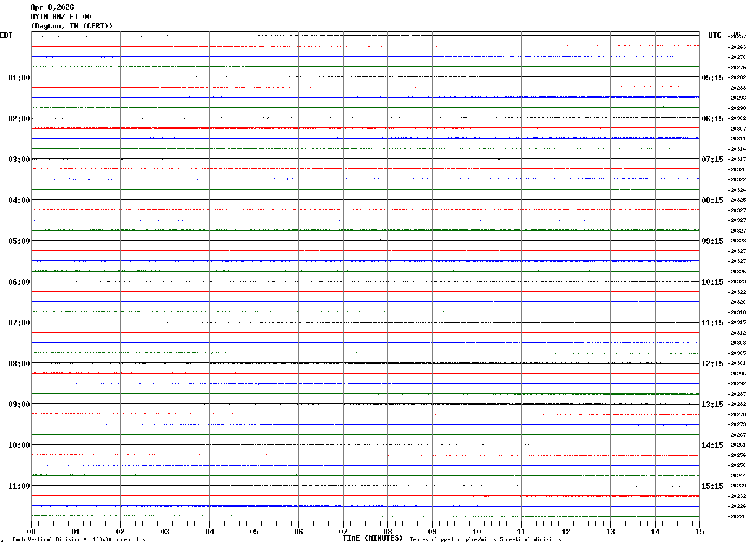The height and width of the screenshot is (548, 749).
Task: Click the TIME (MINUTES) axis title
Action: click(x=373, y=538)
